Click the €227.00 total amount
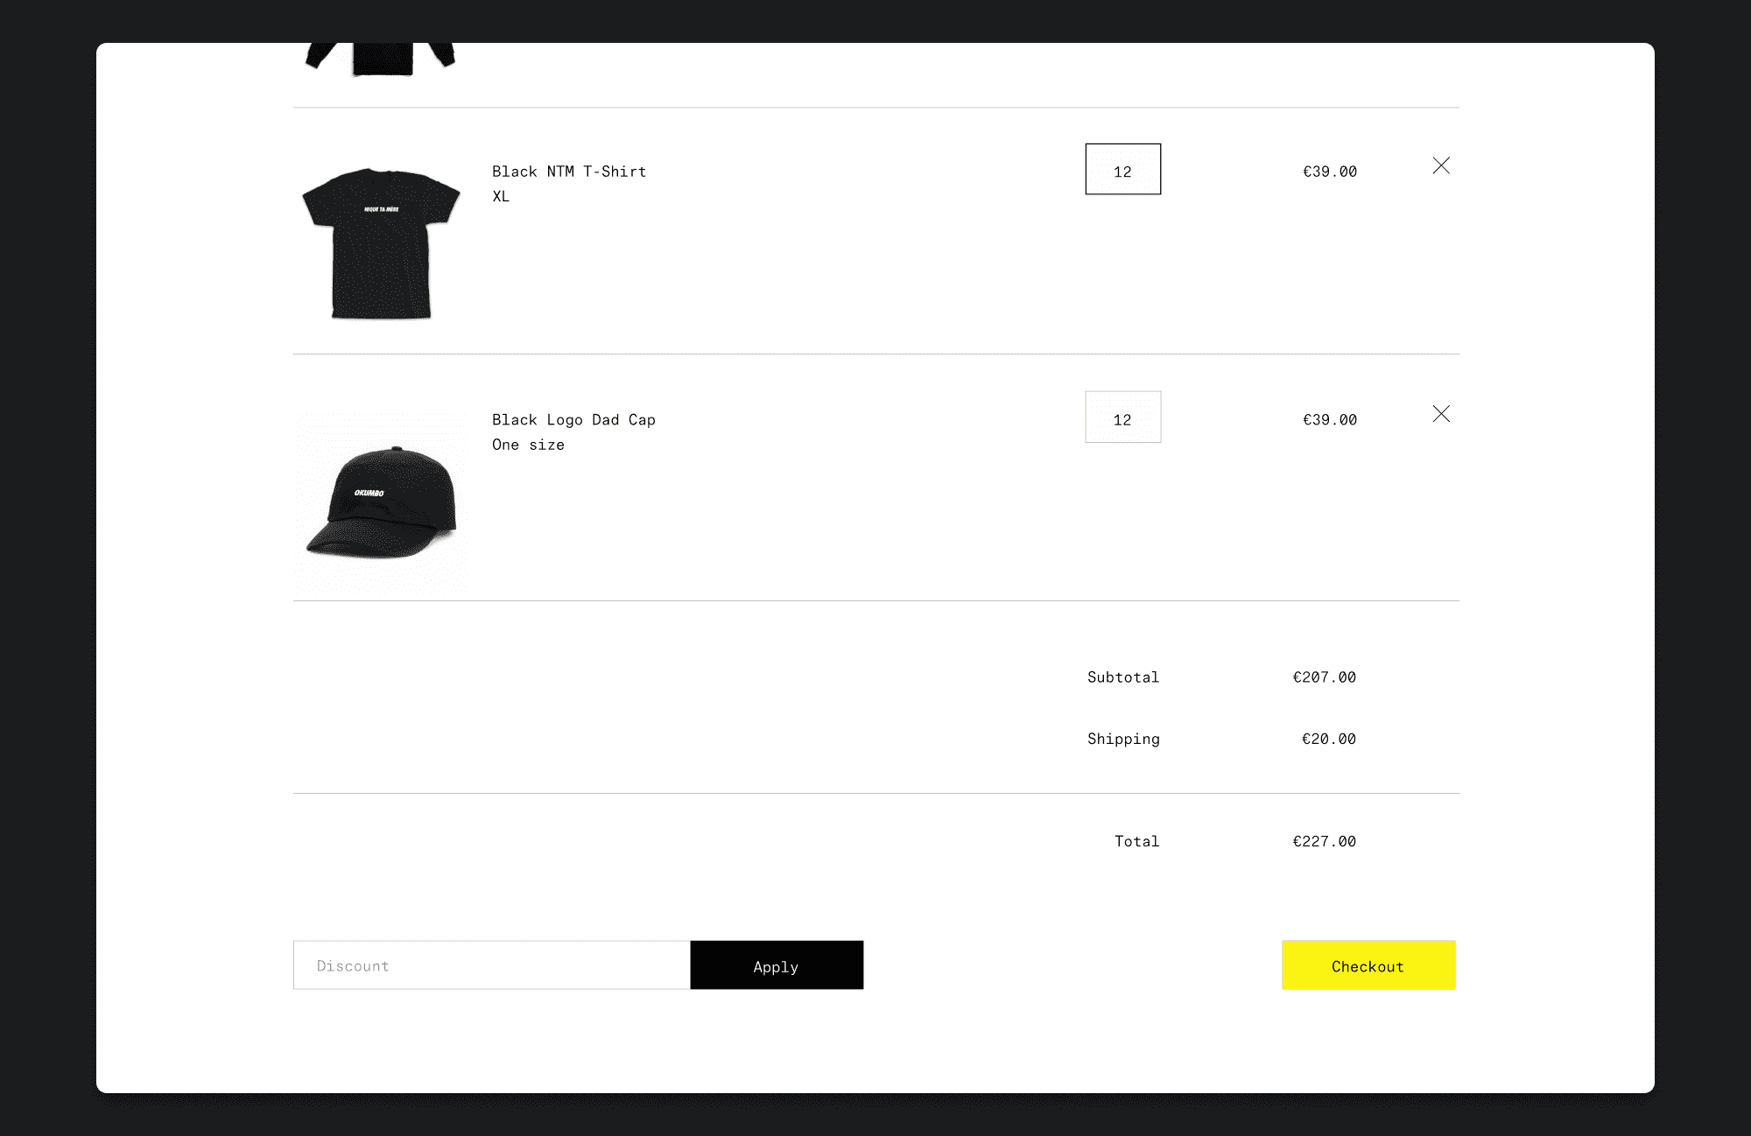The height and width of the screenshot is (1136, 1751). coord(1324,841)
